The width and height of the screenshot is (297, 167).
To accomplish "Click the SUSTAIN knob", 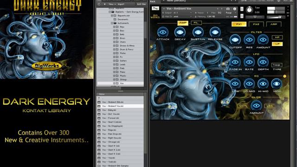I will click(198, 32).
